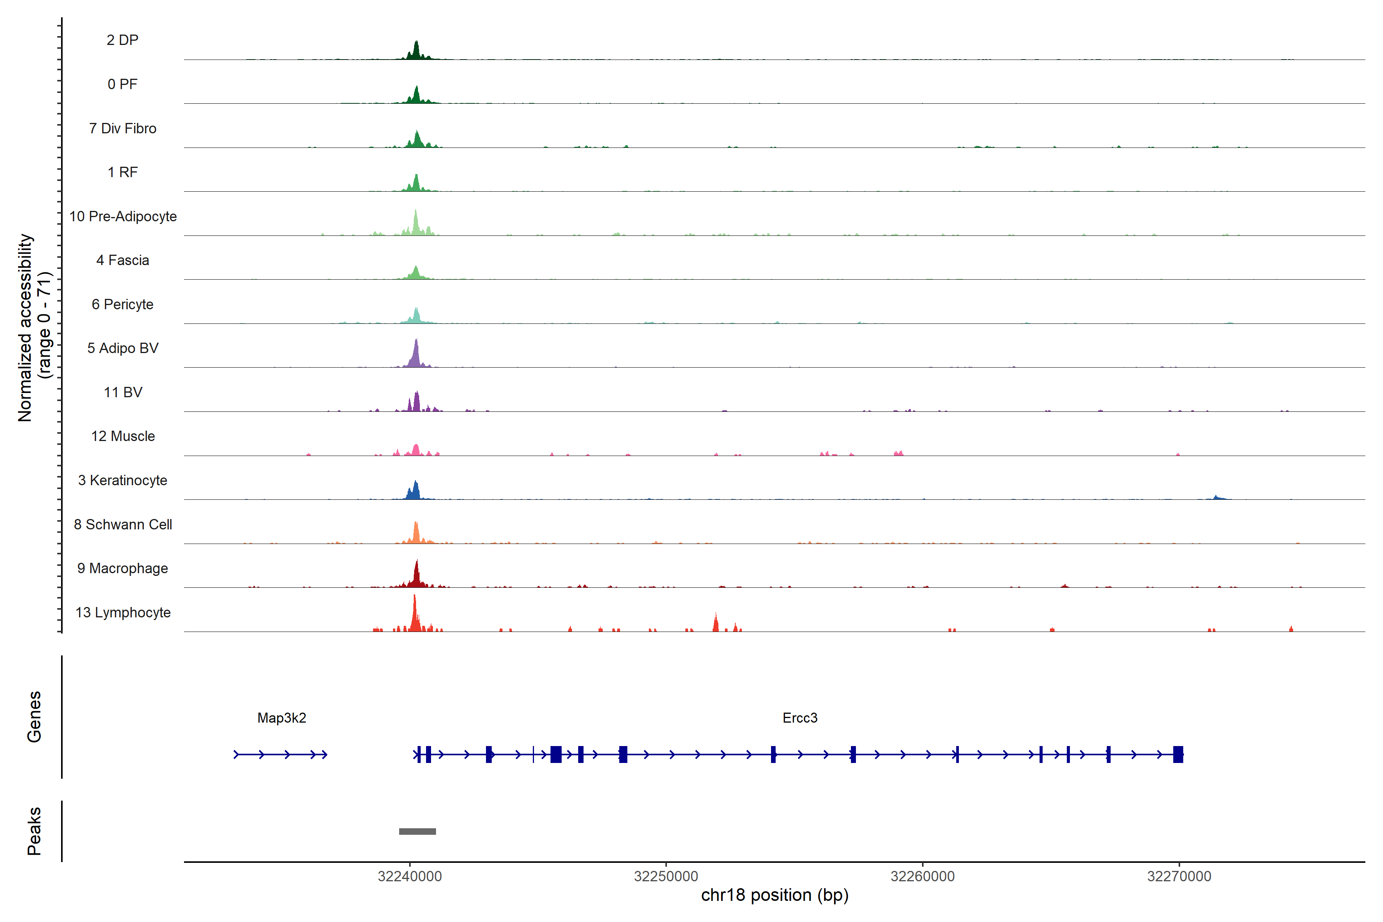Screen dimensions: 1383x922
Task: Click the 12 Muscle track label
Action: click(x=123, y=436)
